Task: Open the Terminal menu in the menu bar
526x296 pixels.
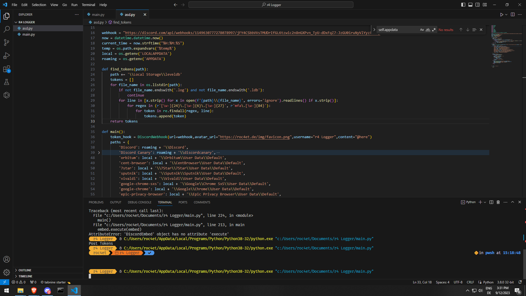Action: 88,5
